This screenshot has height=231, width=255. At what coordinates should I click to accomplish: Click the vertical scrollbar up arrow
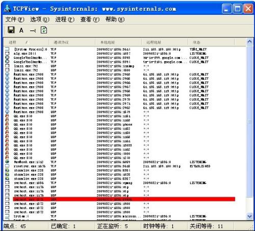[x=249, y=42]
